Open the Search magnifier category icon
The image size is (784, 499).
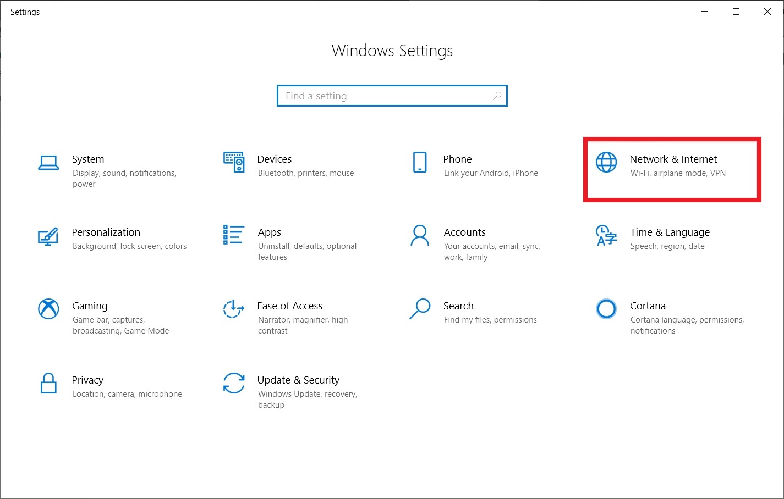[x=420, y=309]
